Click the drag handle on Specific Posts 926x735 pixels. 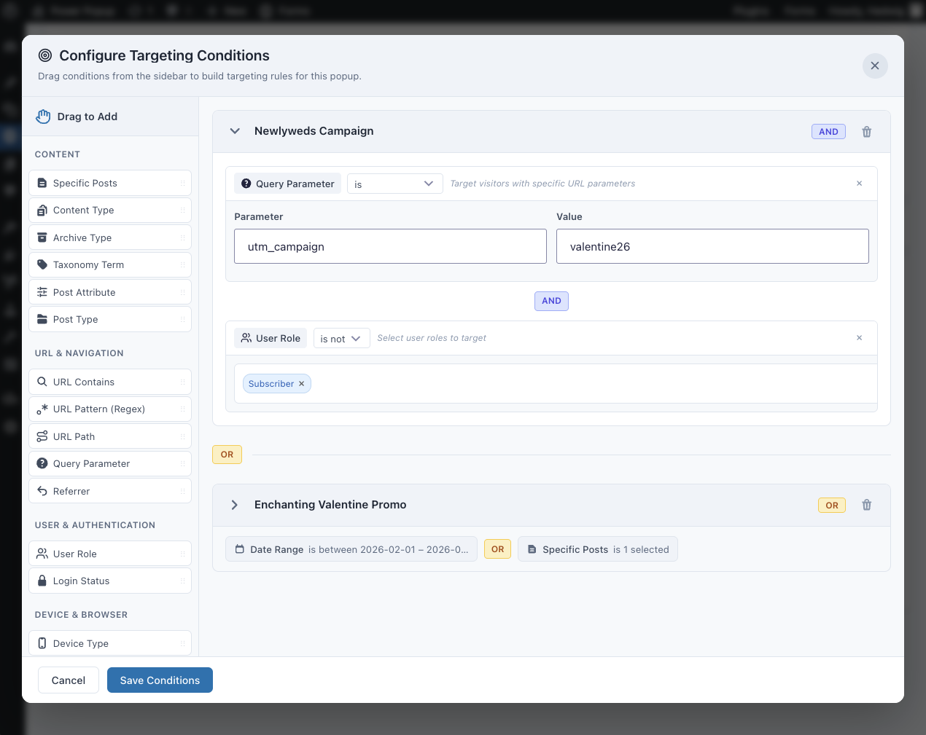182,184
